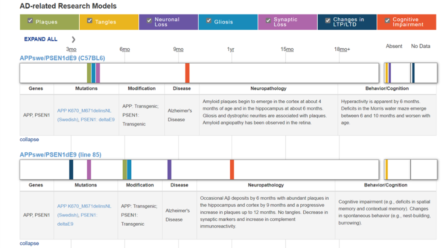The image size is (446, 248).
Task: Disable the Neuronal Loss checkbox
Action: 149,21
